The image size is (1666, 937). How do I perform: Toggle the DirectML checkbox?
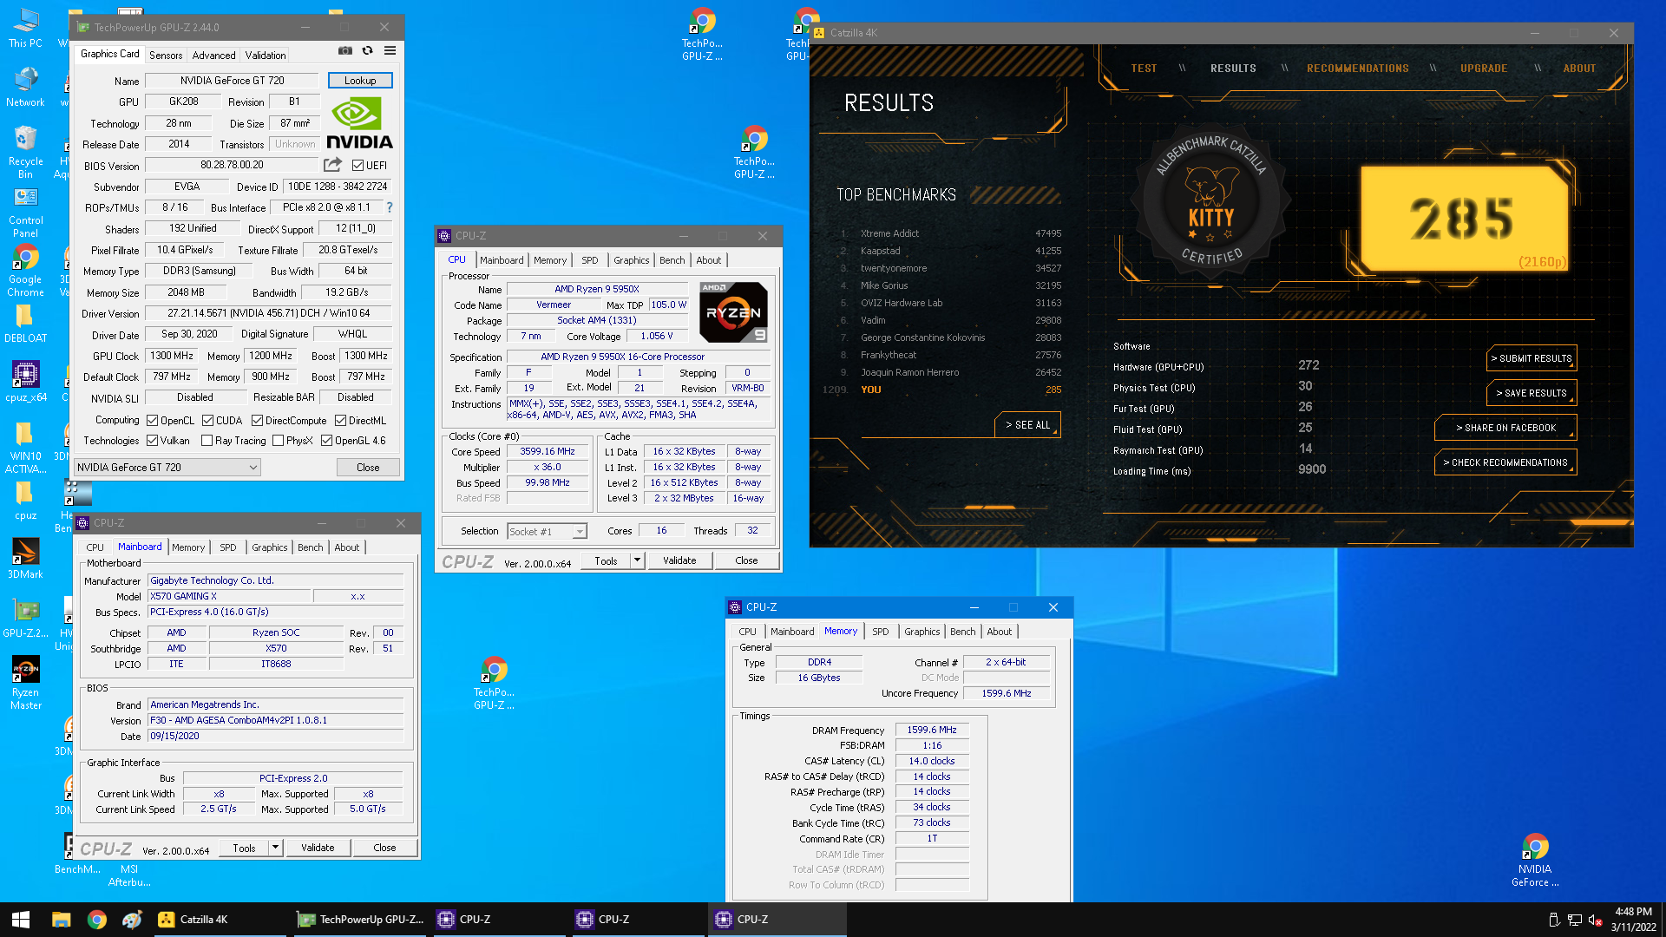coord(340,421)
